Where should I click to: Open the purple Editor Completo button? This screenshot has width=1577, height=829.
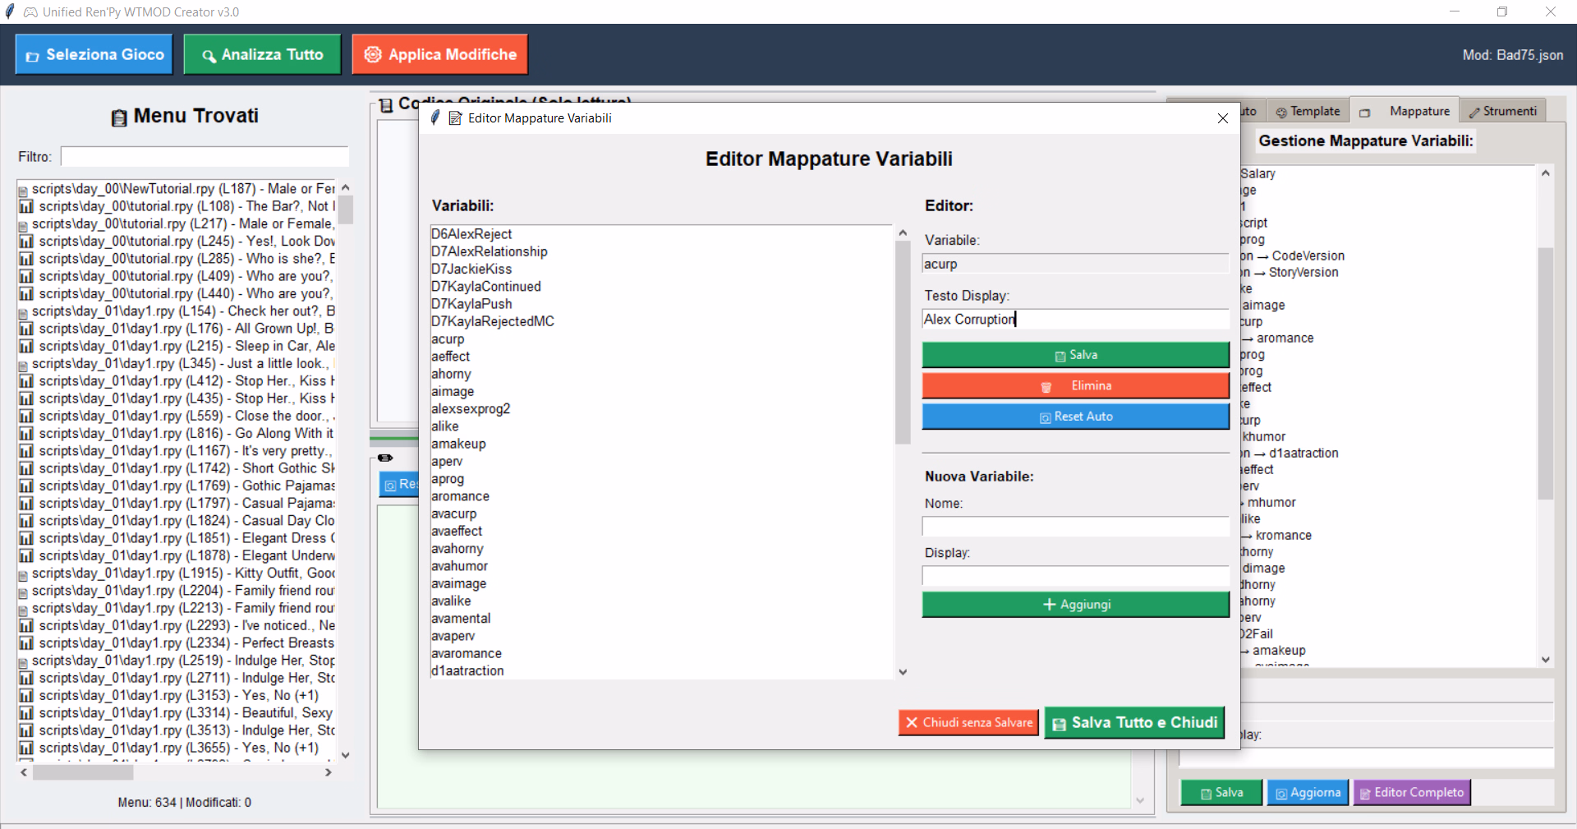tap(1411, 793)
